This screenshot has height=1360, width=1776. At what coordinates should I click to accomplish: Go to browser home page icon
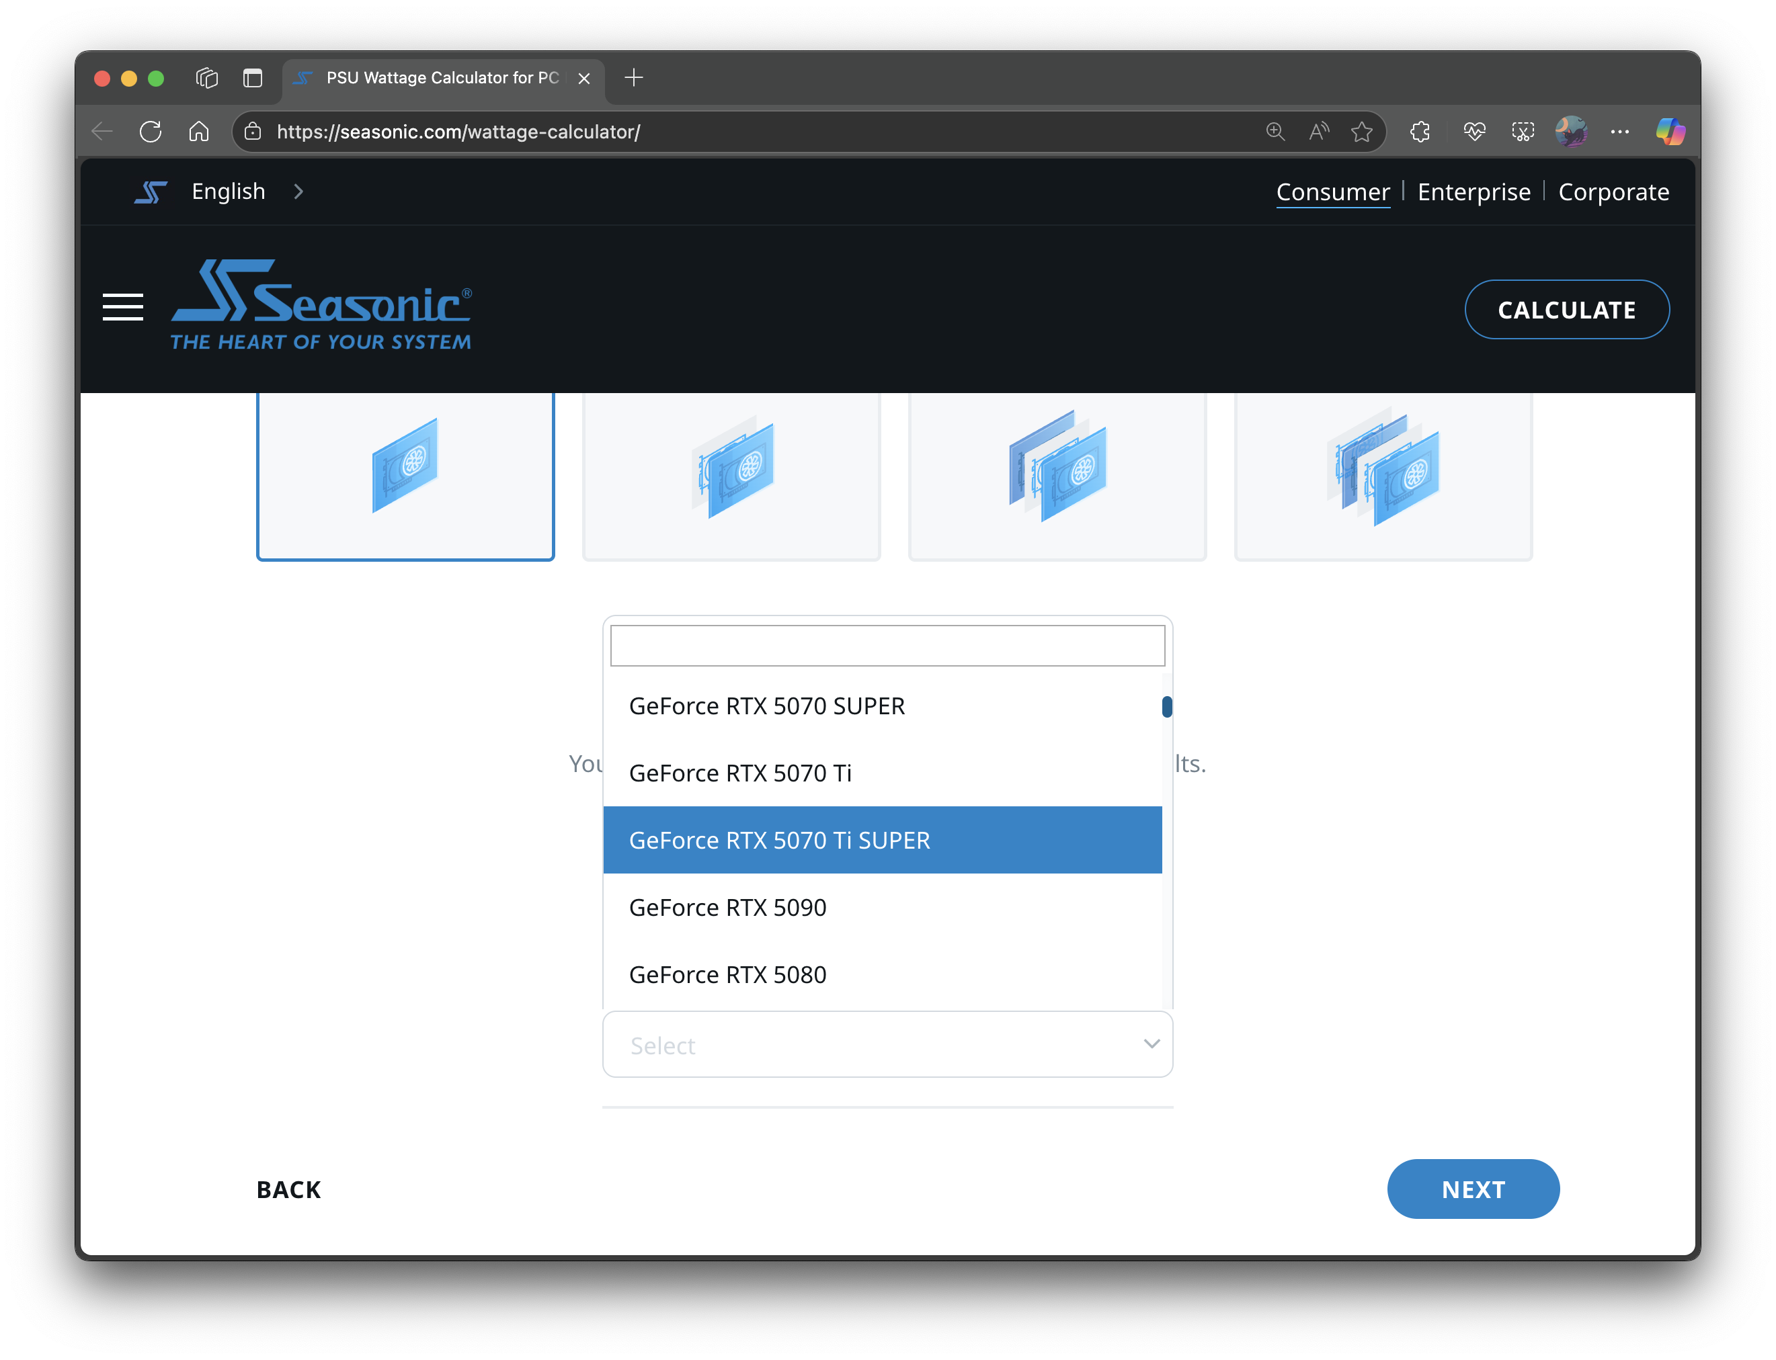point(198,131)
